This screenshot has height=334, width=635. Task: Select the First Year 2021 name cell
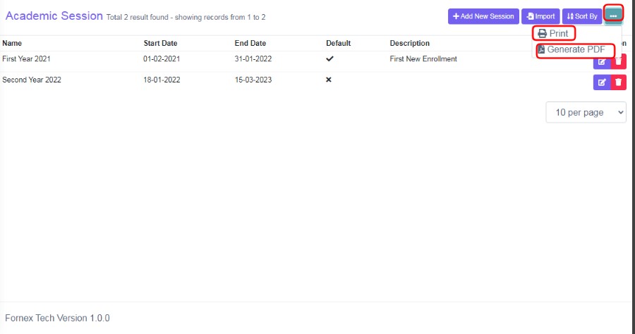pyautogui.click(x=26, y=58)
